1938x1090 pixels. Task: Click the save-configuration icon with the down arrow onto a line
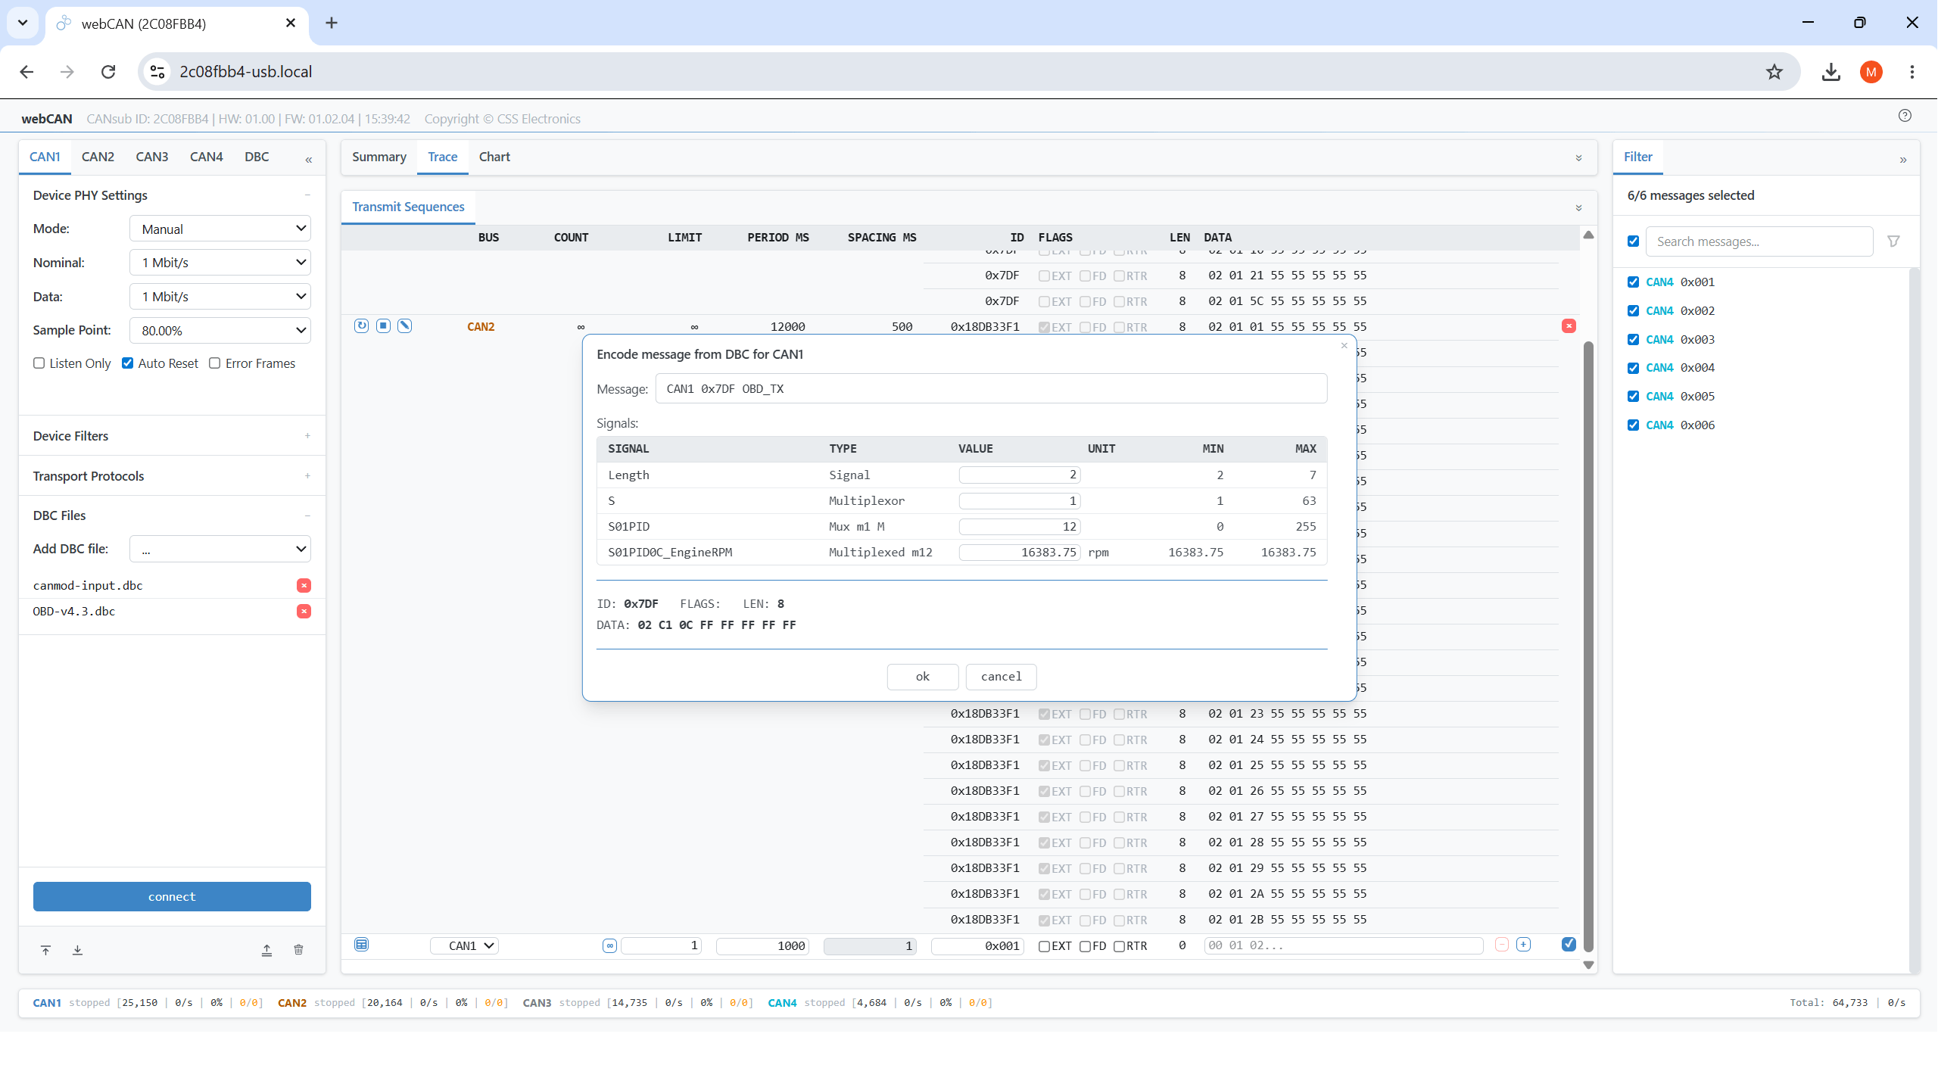(x=77, y=950)
